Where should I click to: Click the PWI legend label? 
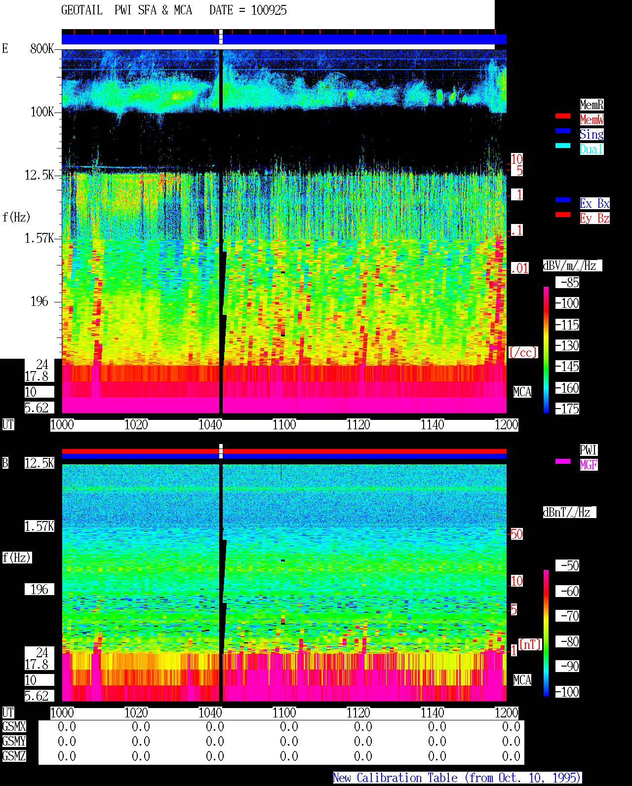[589, 450]
